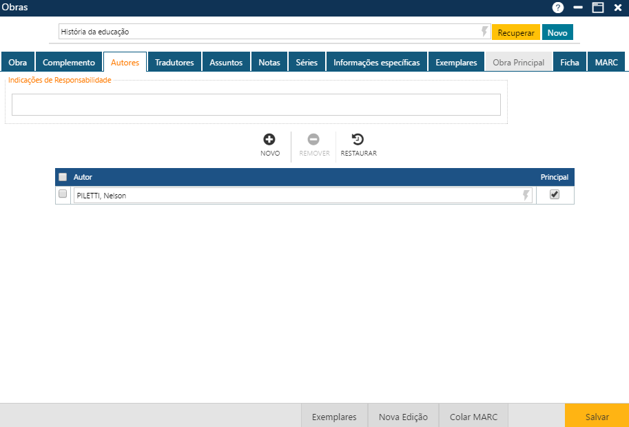Open Nova Edição at the bottom bar
This screenshot has width=629, height=427.
[403, 416]
